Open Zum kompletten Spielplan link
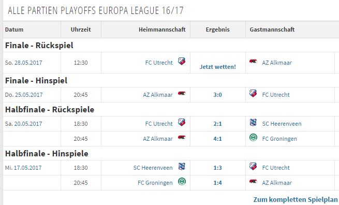The image size is (339, 205). click(296, 199)
